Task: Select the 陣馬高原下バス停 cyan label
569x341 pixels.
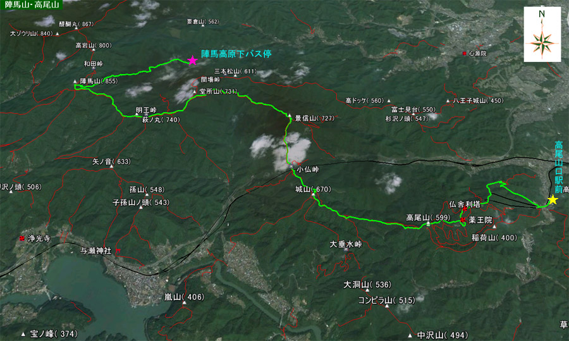Action: 236,54
